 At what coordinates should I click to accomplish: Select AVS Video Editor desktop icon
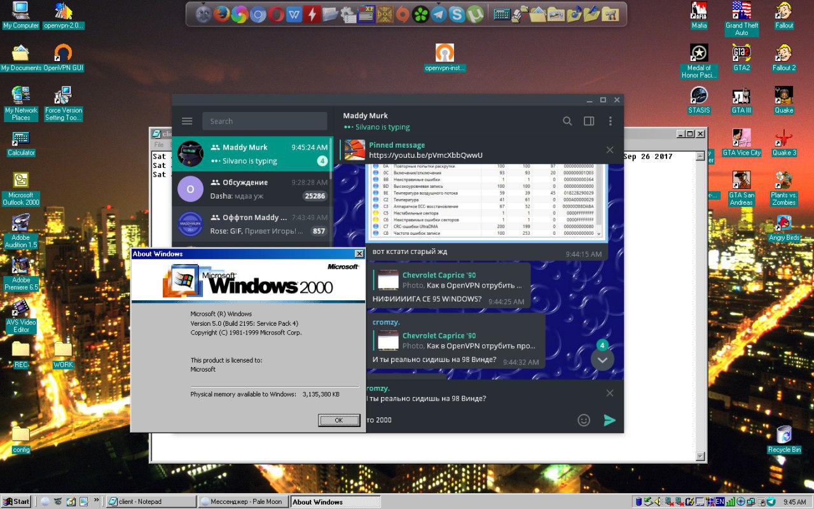pos(21,317)
